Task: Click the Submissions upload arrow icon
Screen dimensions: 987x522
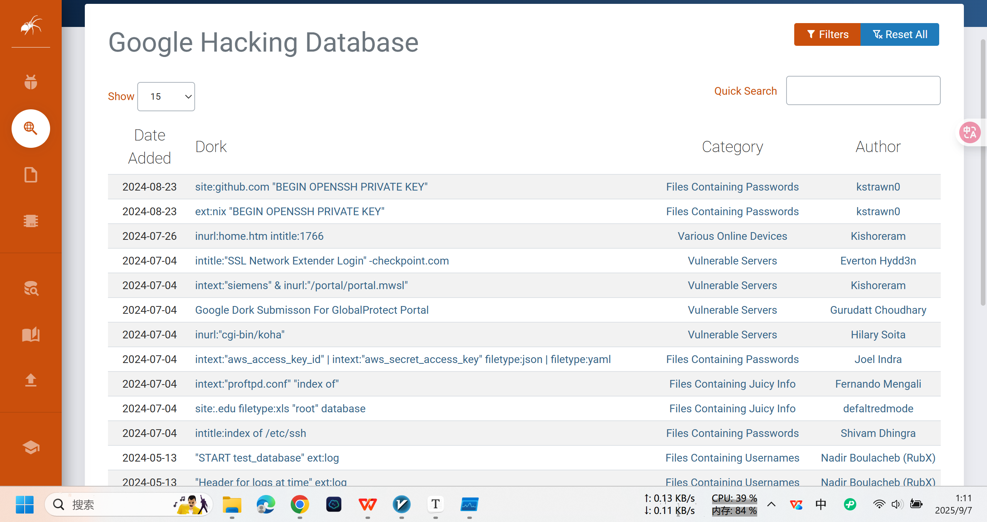Action: click(31, 380)
